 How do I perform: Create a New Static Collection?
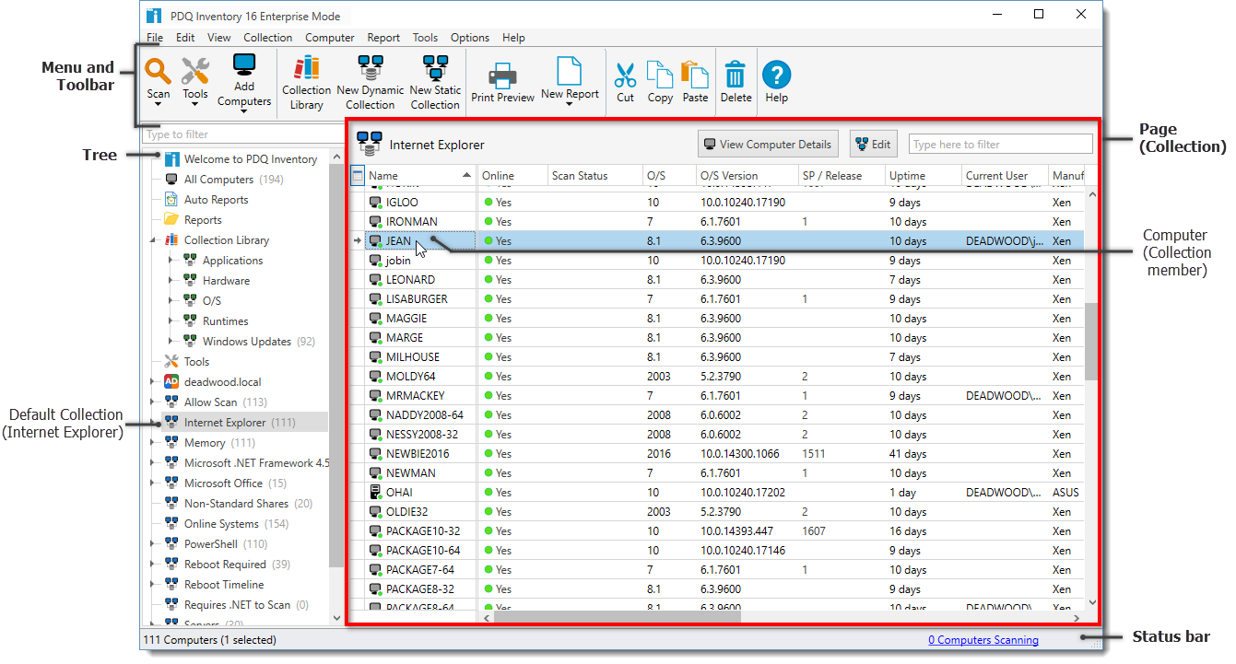pos(435,70)
